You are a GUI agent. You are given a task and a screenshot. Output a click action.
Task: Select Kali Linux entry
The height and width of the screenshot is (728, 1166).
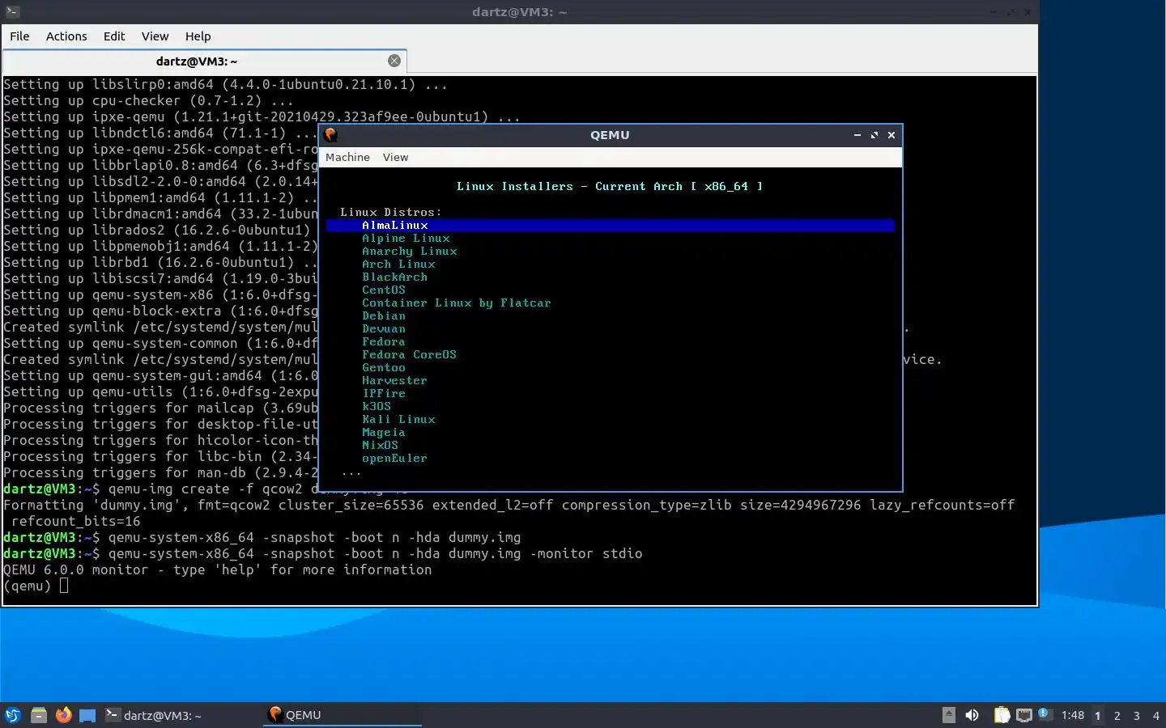point(398,420)
